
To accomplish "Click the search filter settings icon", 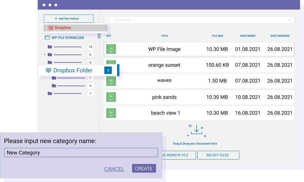I will (x=290, y=20).
